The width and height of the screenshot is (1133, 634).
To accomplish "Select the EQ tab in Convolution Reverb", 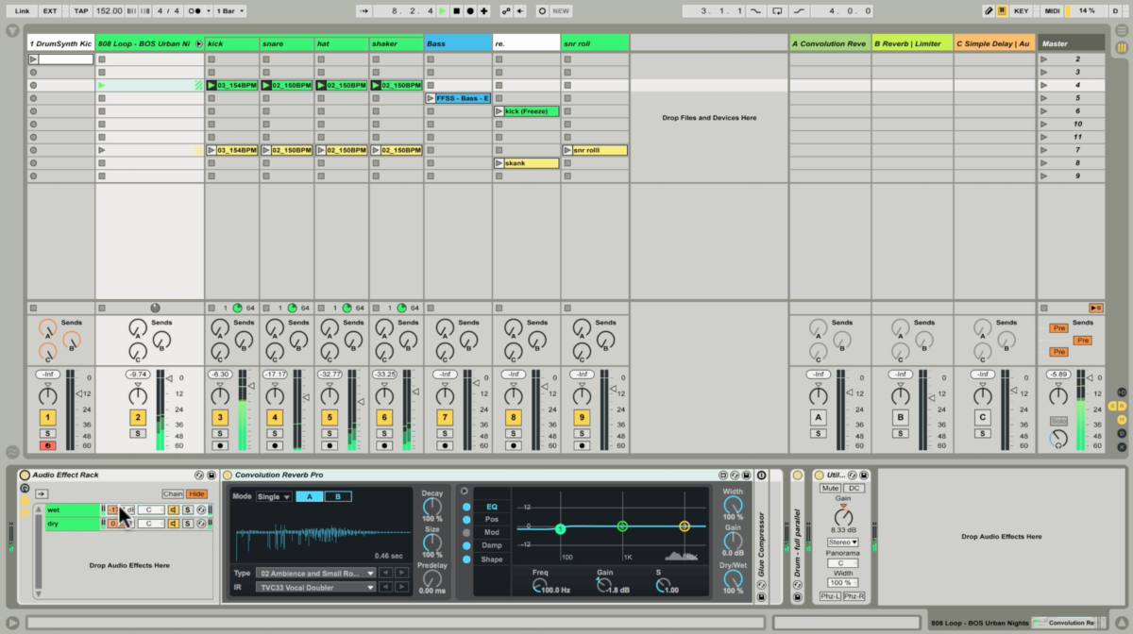I will click(x=492, y=507).
